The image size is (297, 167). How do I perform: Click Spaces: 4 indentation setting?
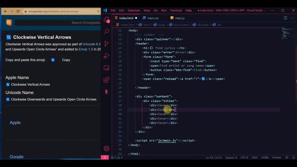(x=231, y=158)
